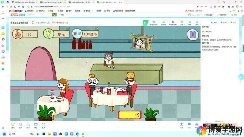
Task: Click the browser refresh button
Action: coord(11,7)
